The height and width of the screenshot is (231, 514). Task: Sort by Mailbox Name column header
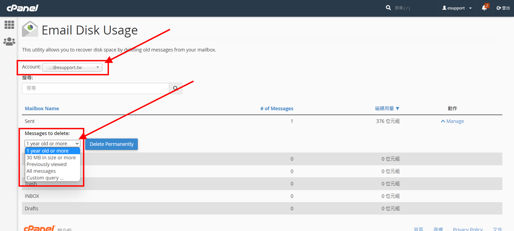(42, 109)
